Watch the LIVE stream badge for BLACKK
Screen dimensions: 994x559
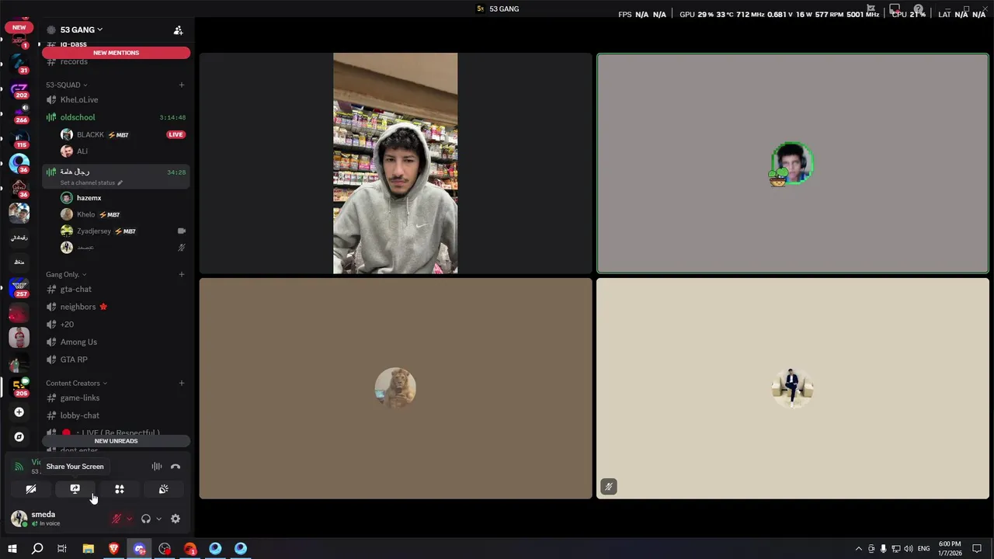[176, 134]
